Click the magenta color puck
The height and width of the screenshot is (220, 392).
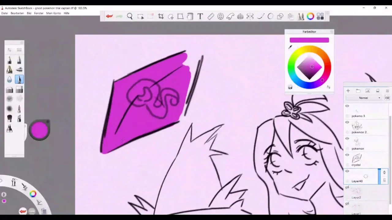click(40, 130)
